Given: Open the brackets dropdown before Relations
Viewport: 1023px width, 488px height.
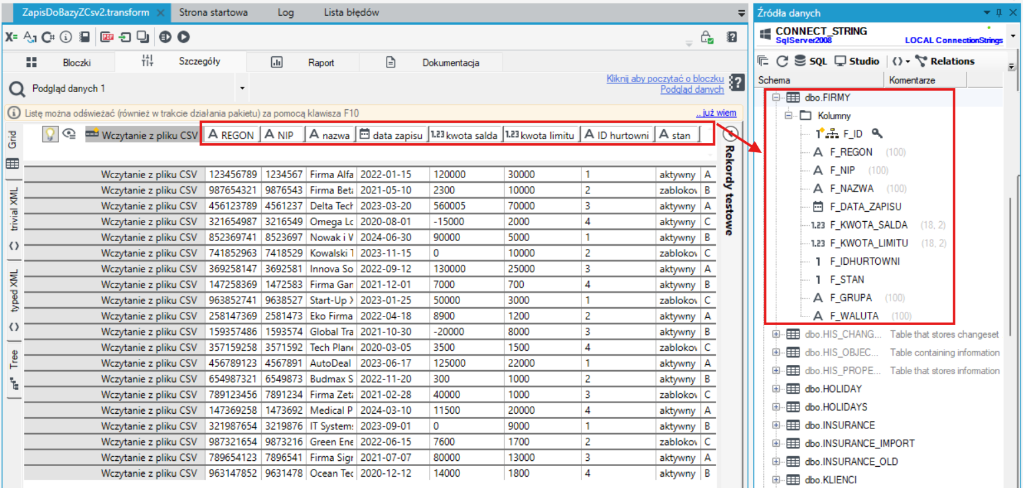Looking at the screenshot, I should click(x=900, y=61).
